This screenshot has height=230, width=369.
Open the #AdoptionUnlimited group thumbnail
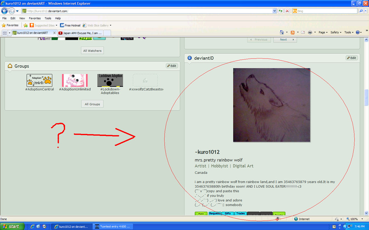point(75,80)
